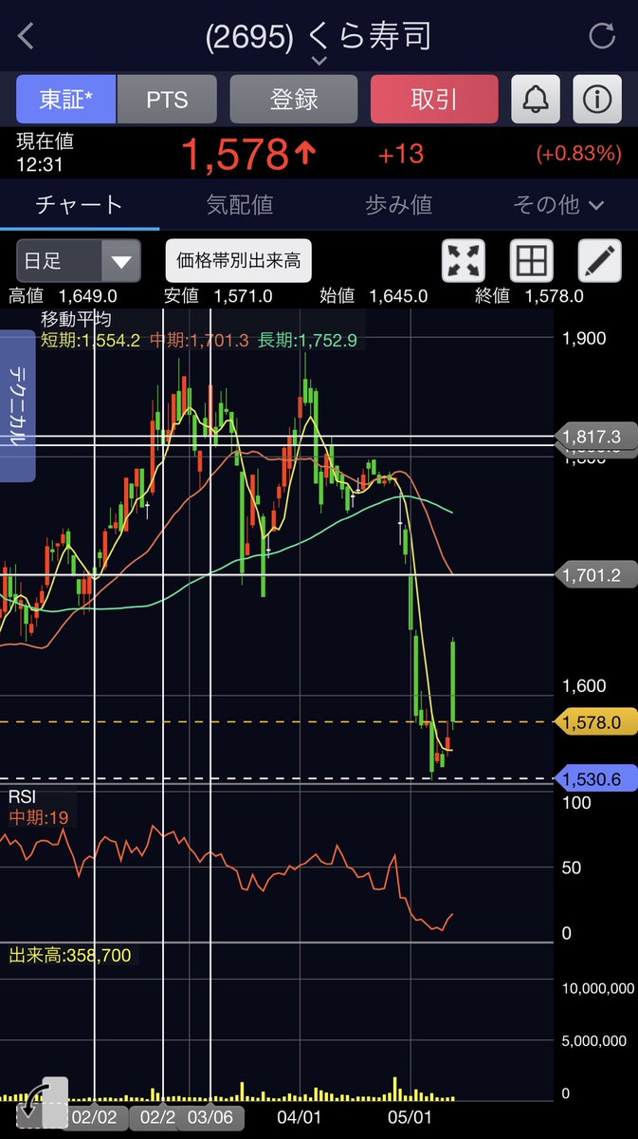
Task: Switch to the チャート tab
Action: [80, 204]
